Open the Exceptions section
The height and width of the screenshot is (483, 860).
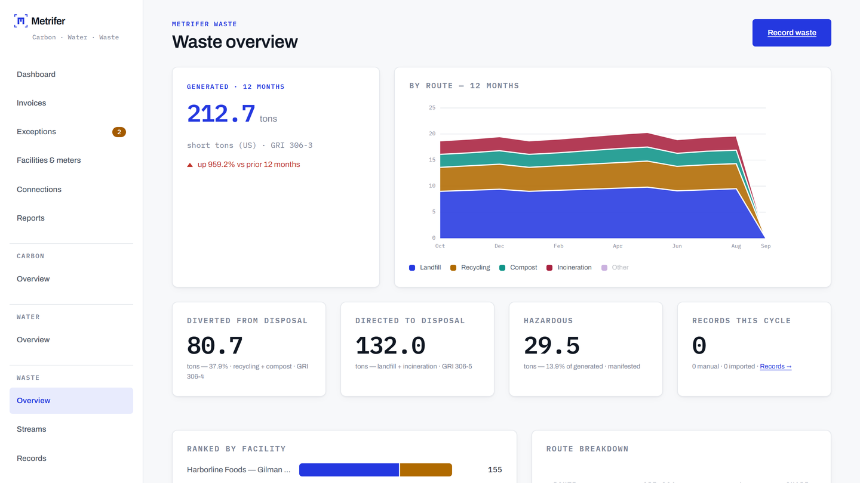pyautogui.click(x=71, y=132)
